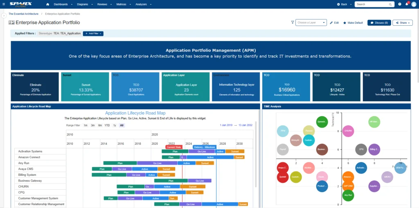The width and height of the screenshot is (419, 208).
Task: Select the Activation Systems row label
Action: 30,151
